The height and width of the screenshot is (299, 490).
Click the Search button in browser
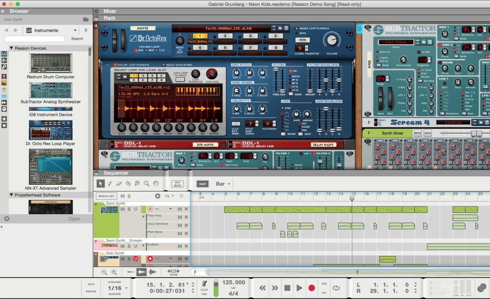(77, 39)
